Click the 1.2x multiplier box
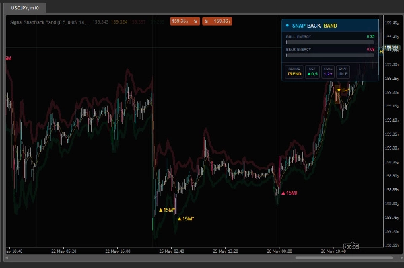The image size is (404, 268). pos(328,72)
